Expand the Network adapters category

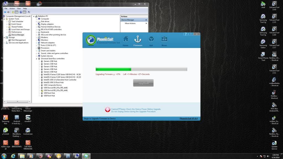click(x=36, y=43)
